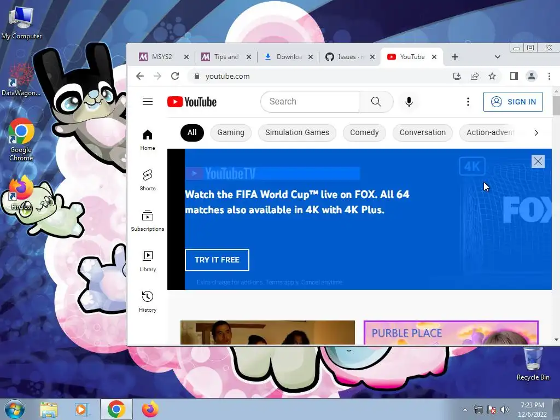Select the DataWagon desktop shortcut
Image resolution: width=560 pixels, height=420 pixels.
tap(21, 80)
